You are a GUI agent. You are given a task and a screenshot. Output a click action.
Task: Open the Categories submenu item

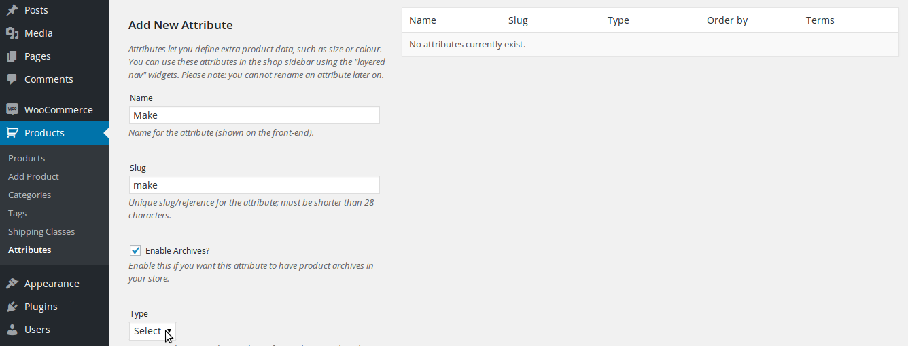pos(29,195)
